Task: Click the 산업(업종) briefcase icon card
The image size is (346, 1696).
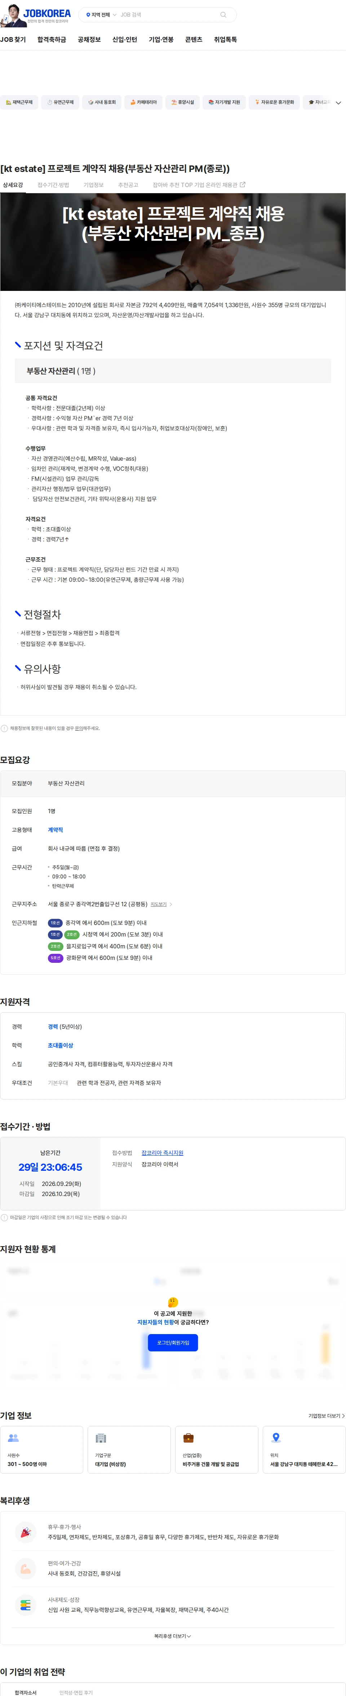Action: pyautogui.click(x=216, y=1450)
